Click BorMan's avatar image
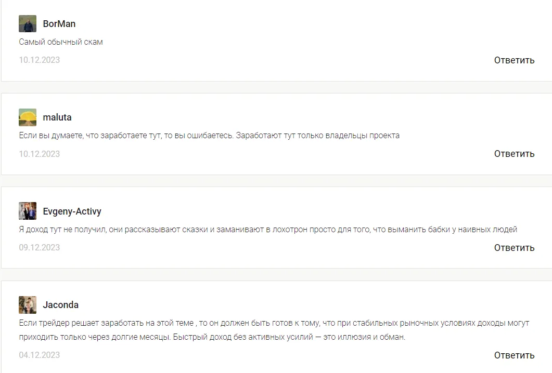 [x=28, y=23]
